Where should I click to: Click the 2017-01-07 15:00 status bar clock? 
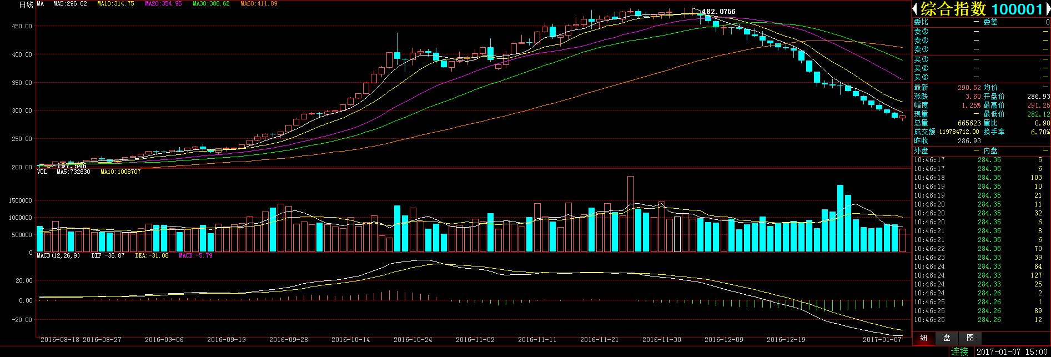click(1012, 351)
